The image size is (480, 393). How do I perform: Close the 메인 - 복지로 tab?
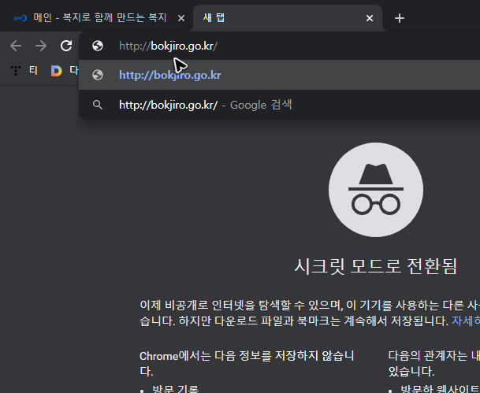pos(181,18)
